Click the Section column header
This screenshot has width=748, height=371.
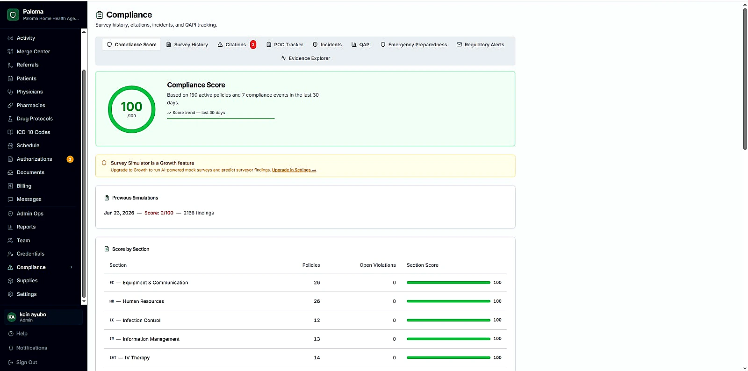point(118,265)
